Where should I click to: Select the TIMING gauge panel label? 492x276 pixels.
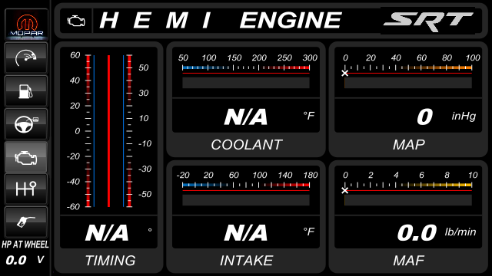click(110, 261)
